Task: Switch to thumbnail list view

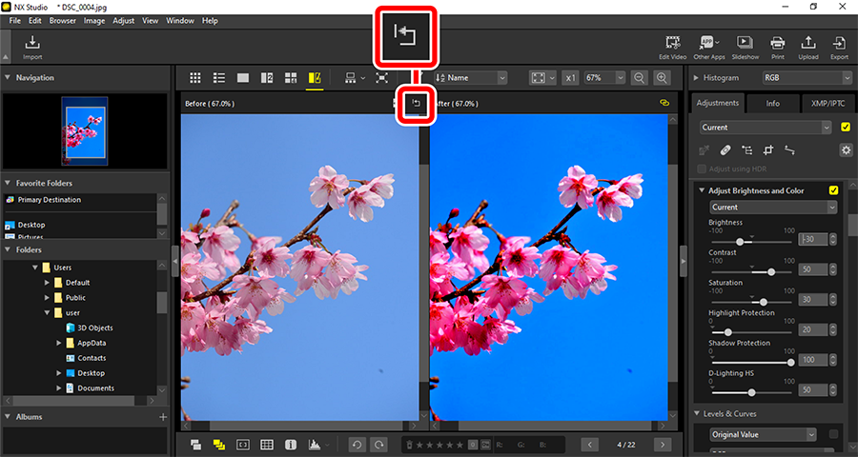Action: point(219,78)
